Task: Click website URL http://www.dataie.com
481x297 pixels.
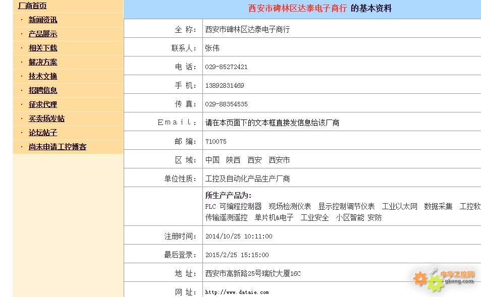Action: click(x=237, y=292)
